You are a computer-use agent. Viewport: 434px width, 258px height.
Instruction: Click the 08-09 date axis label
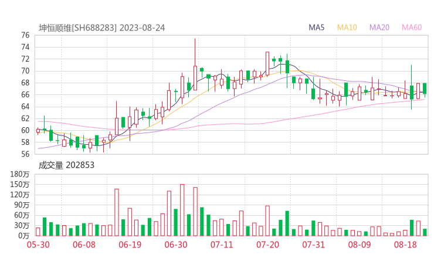tap(360, 245)
